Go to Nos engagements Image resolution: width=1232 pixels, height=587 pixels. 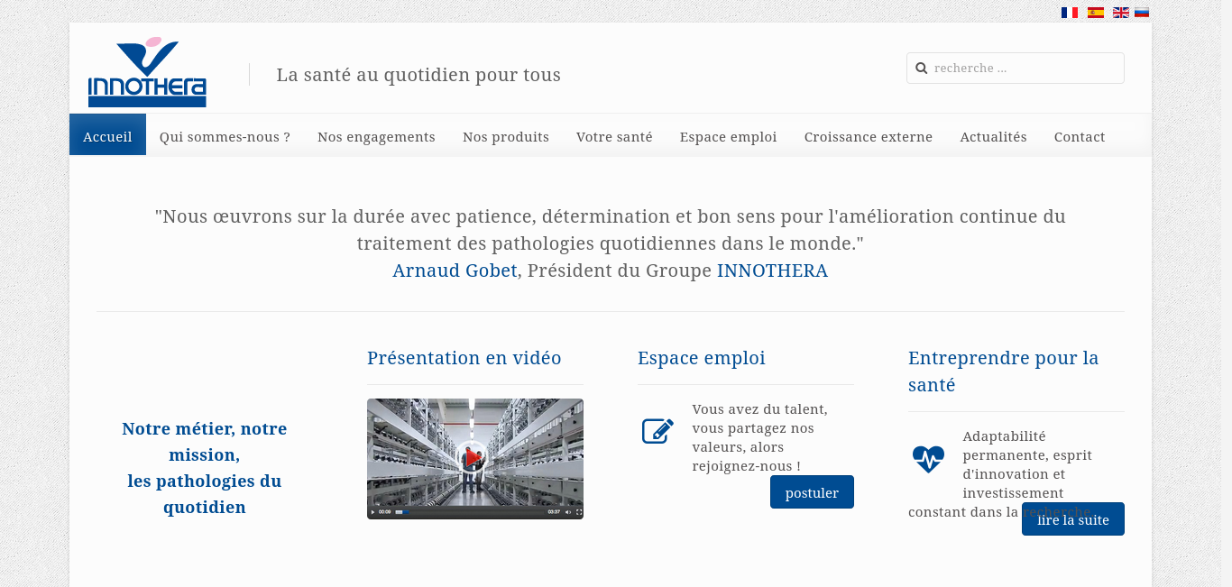376,137
